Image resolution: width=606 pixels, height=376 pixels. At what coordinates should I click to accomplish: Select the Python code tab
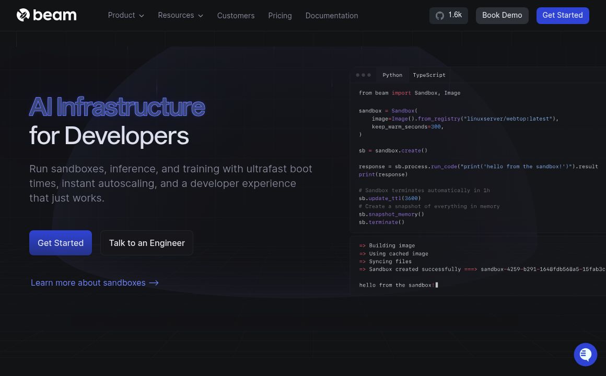click(x=392, y=75)
